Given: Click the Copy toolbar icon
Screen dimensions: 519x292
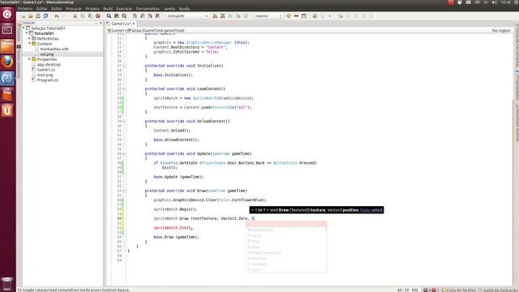Looking at the screenshot, I should 83,16.
